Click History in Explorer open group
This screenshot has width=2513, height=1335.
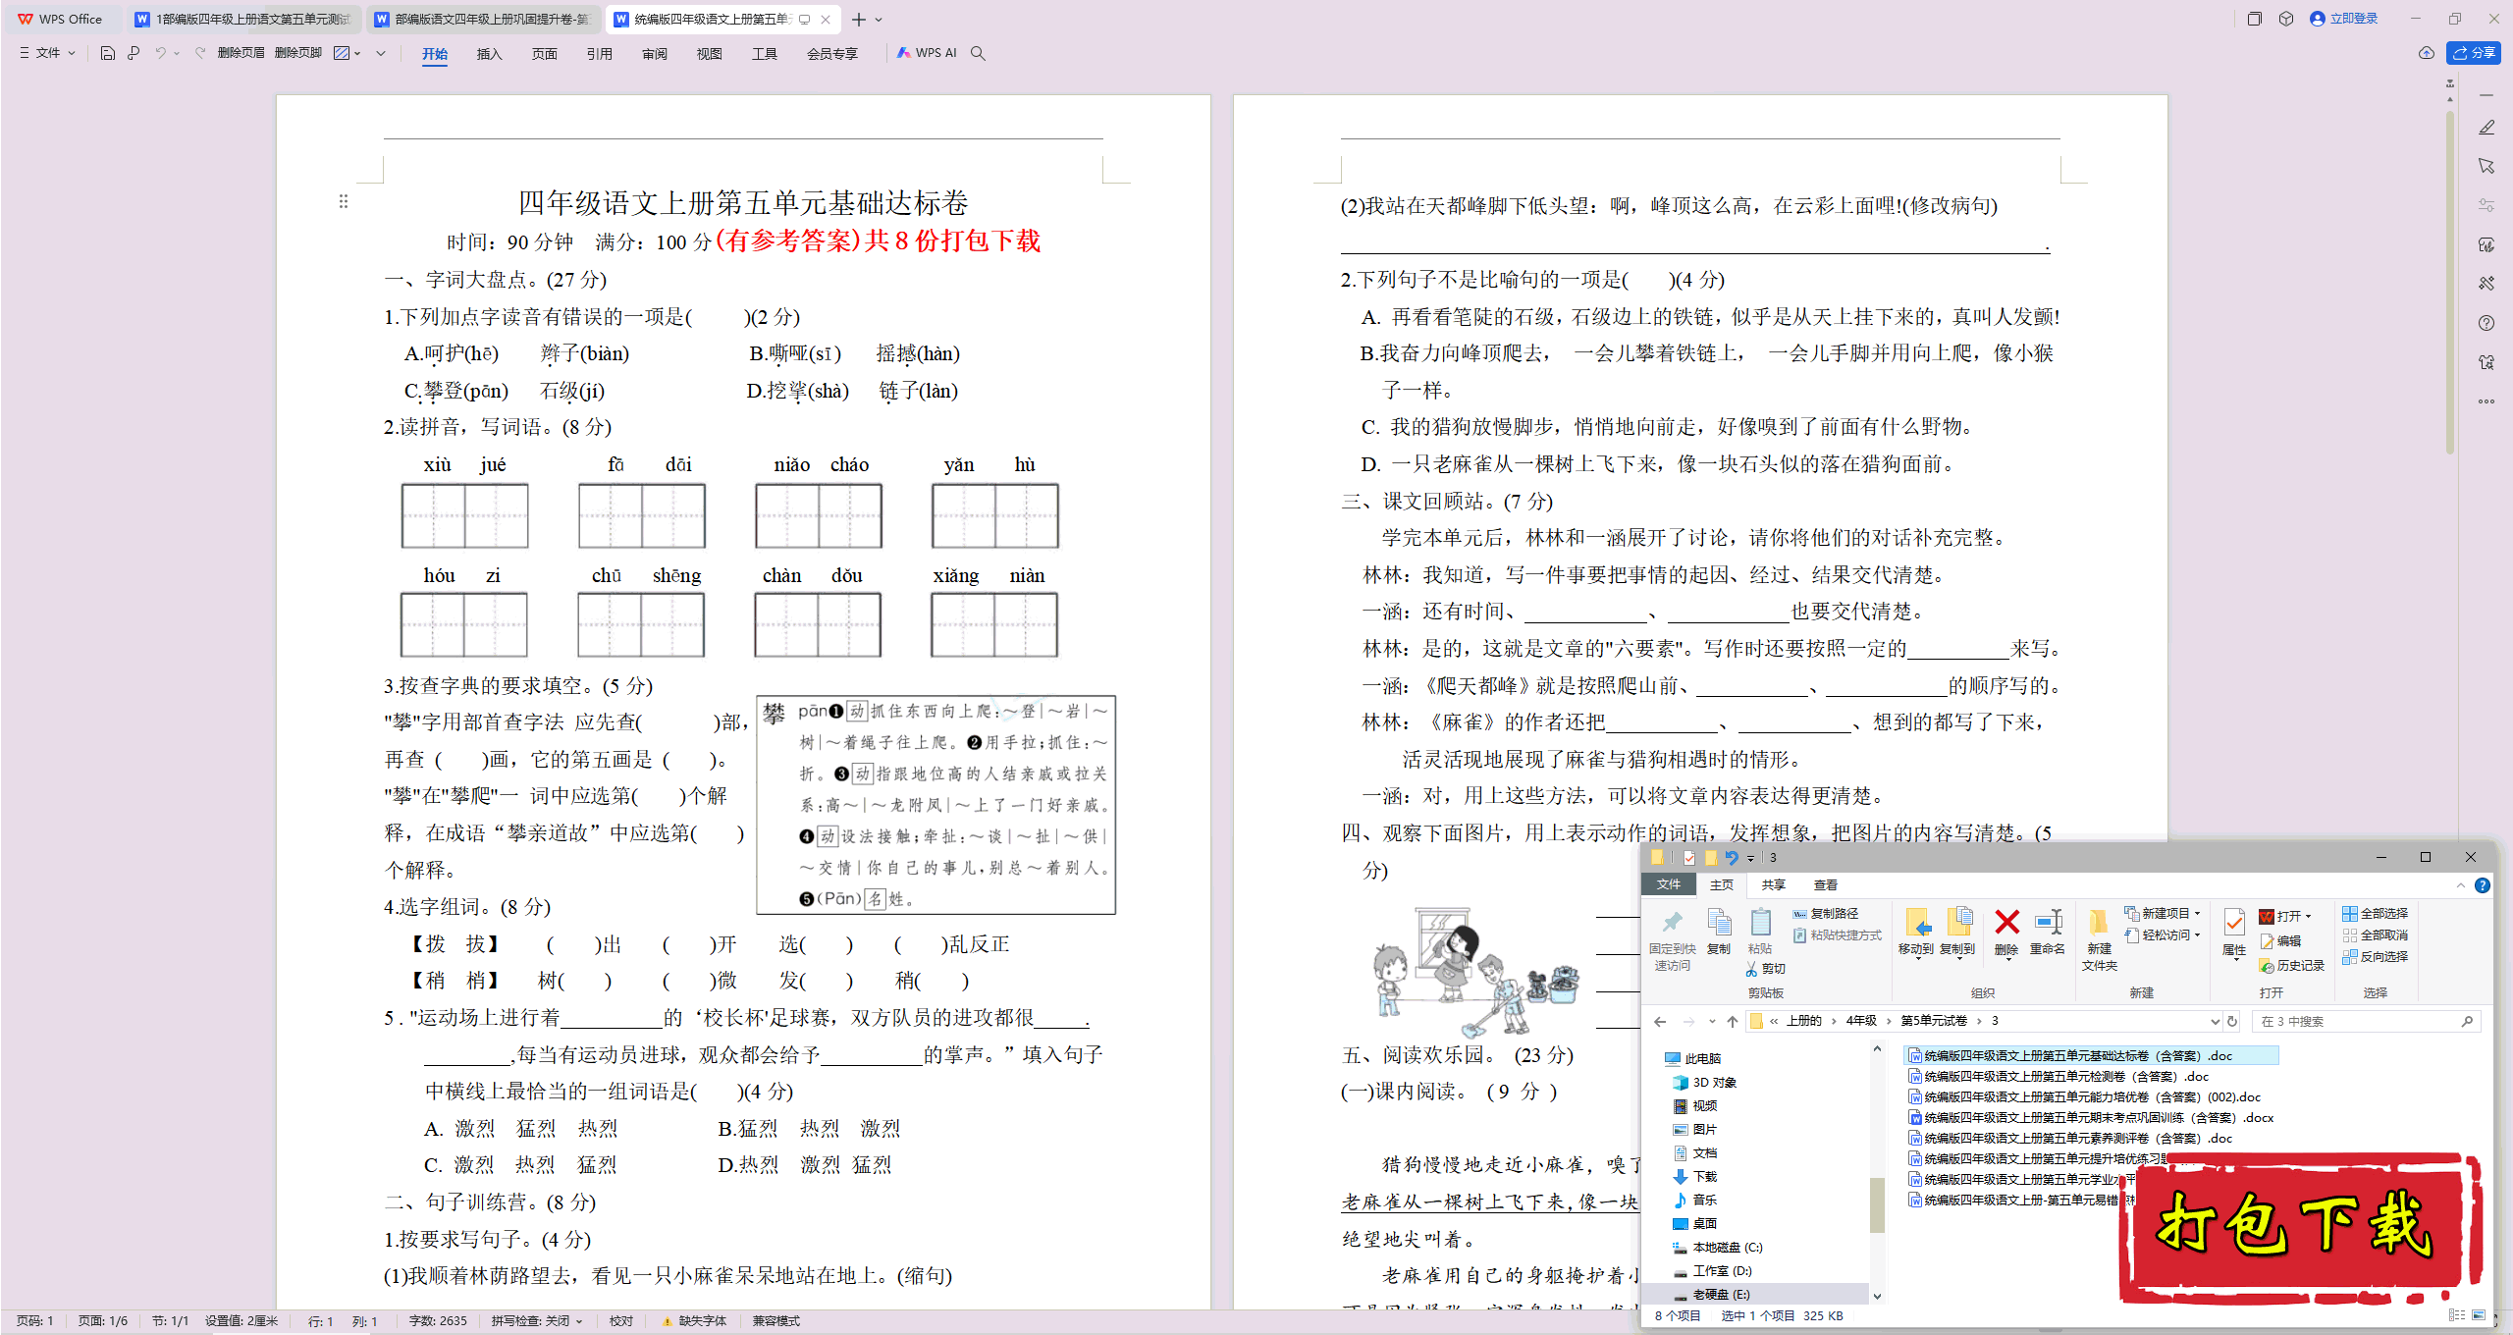tap(2292, 966)
